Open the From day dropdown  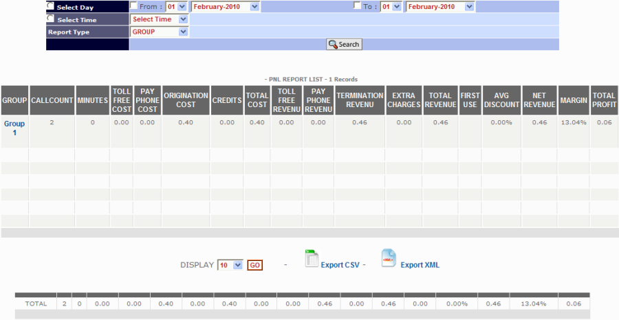(176, 7)
